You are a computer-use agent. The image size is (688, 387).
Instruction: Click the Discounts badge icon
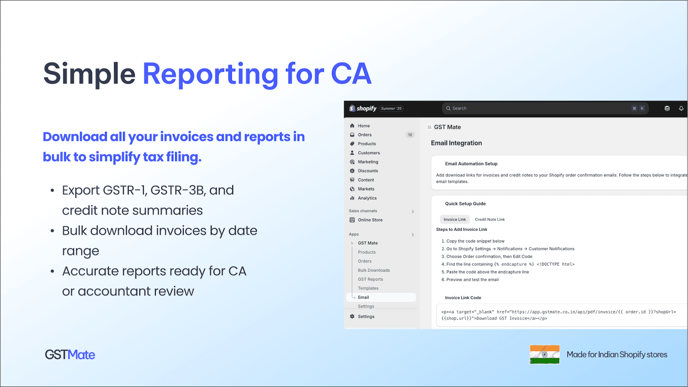[352, 171]
